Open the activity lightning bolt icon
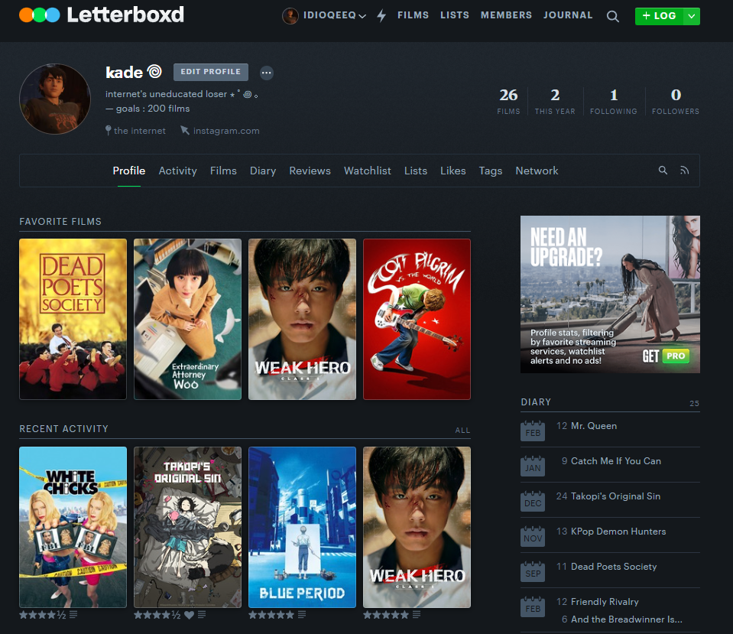 pos(381,15)
